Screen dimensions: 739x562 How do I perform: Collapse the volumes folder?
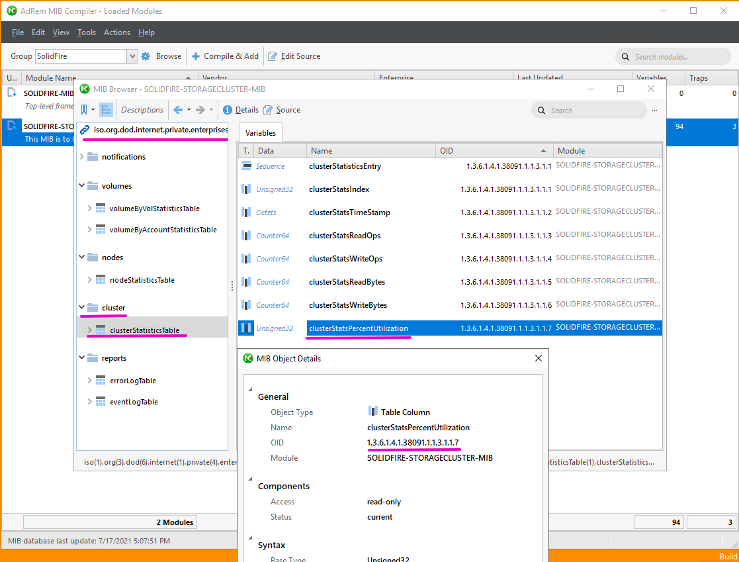(82, 186)
